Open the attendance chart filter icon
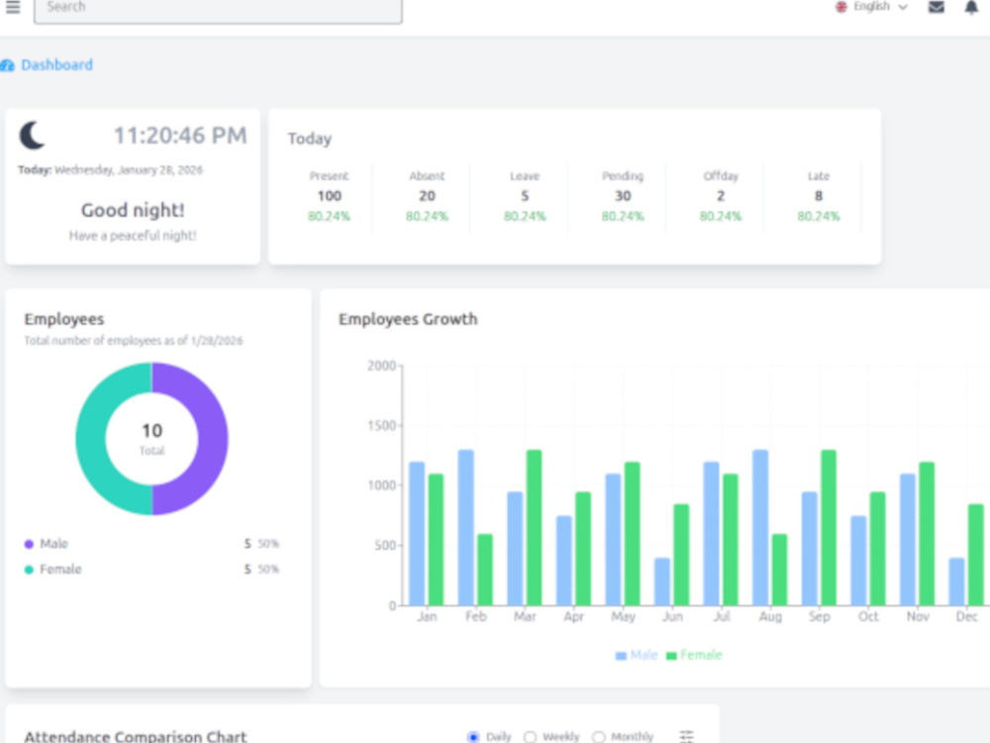This screenshot has height=743, width=990. tap(686, 736)
